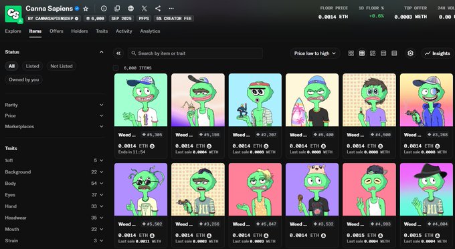Click the marketplace icon on item #4,500 price
Screen dimensions: 455x249
point(381,146)
